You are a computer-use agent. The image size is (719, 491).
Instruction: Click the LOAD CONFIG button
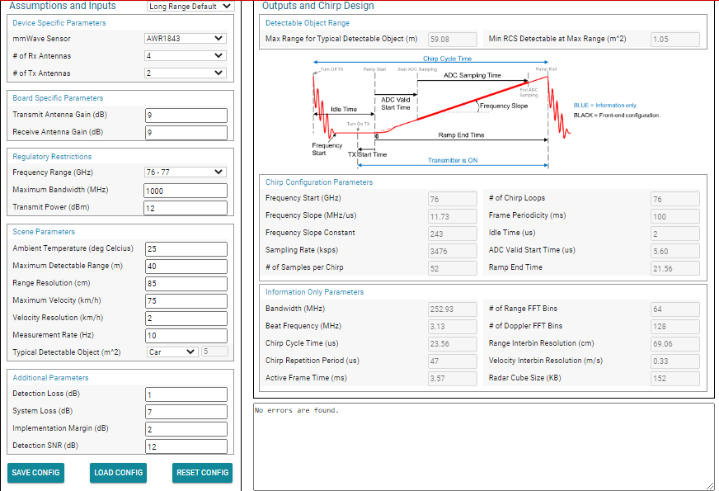pyautogui.click(x=118, y=473)
